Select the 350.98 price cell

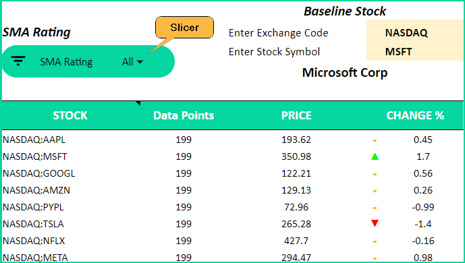click(296, 156)
